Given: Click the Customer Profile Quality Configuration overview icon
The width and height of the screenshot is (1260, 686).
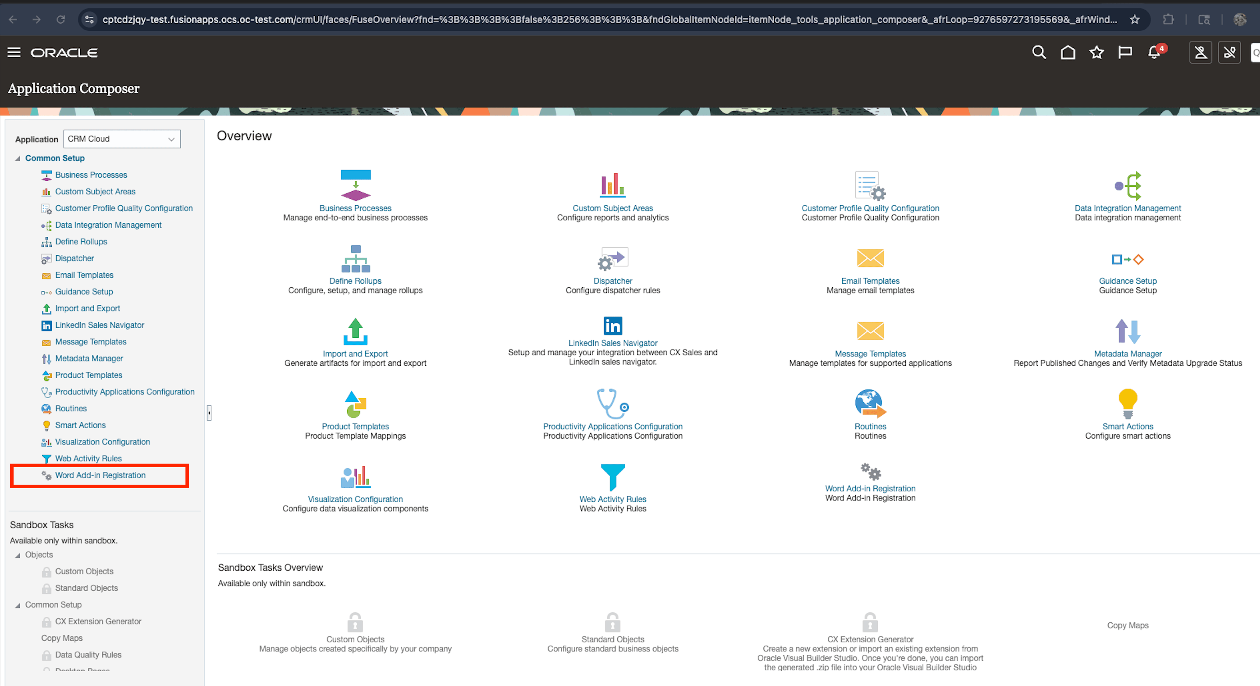Looking at the screenshot, I should click(870, 186).
